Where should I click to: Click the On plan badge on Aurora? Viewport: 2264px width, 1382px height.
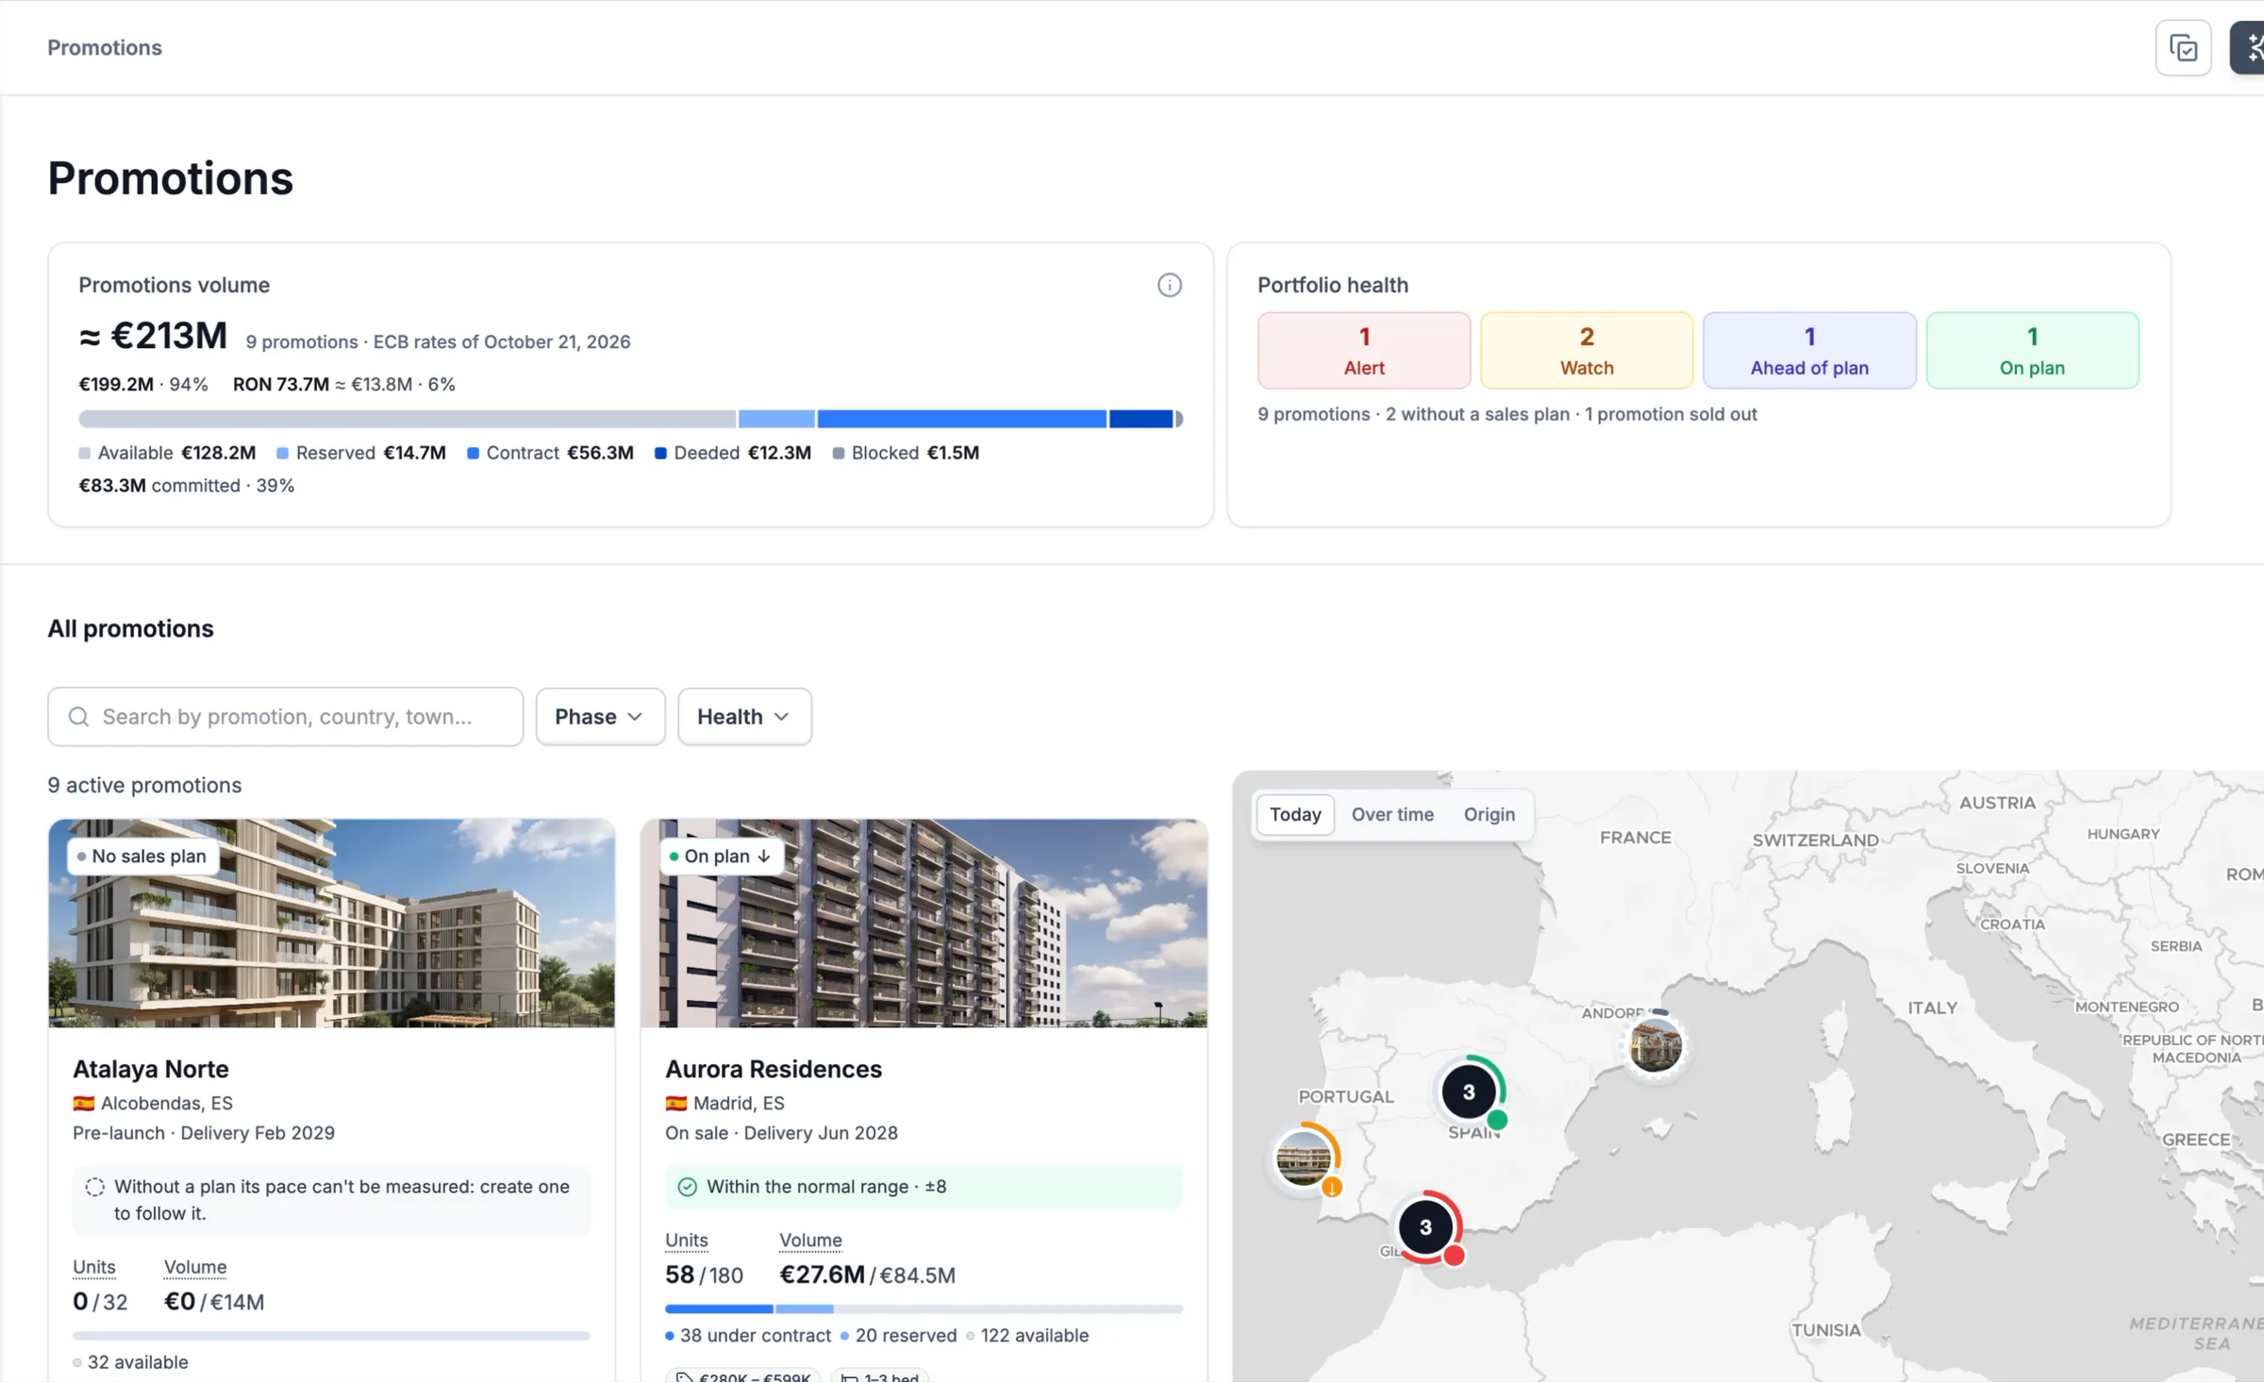click(x=721, y=857)
